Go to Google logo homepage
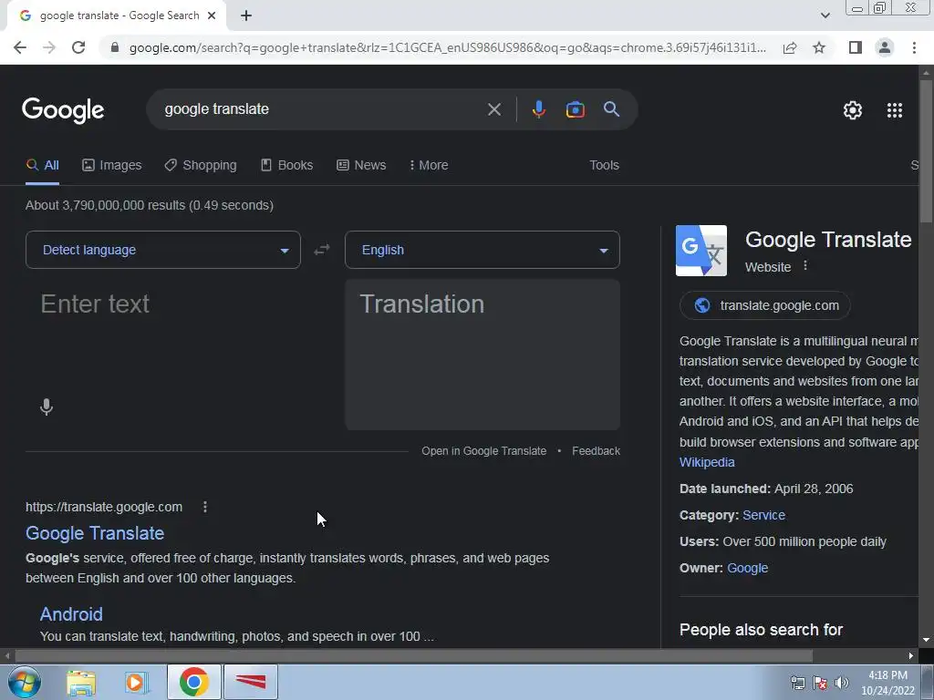Image resolution: width=934 pixels, height=700 pixels. point(63,110)
